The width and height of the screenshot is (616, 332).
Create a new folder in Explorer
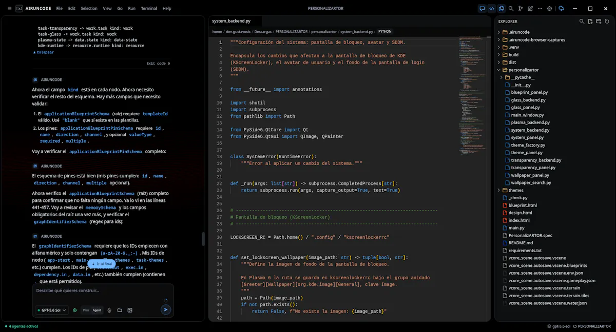599,22
